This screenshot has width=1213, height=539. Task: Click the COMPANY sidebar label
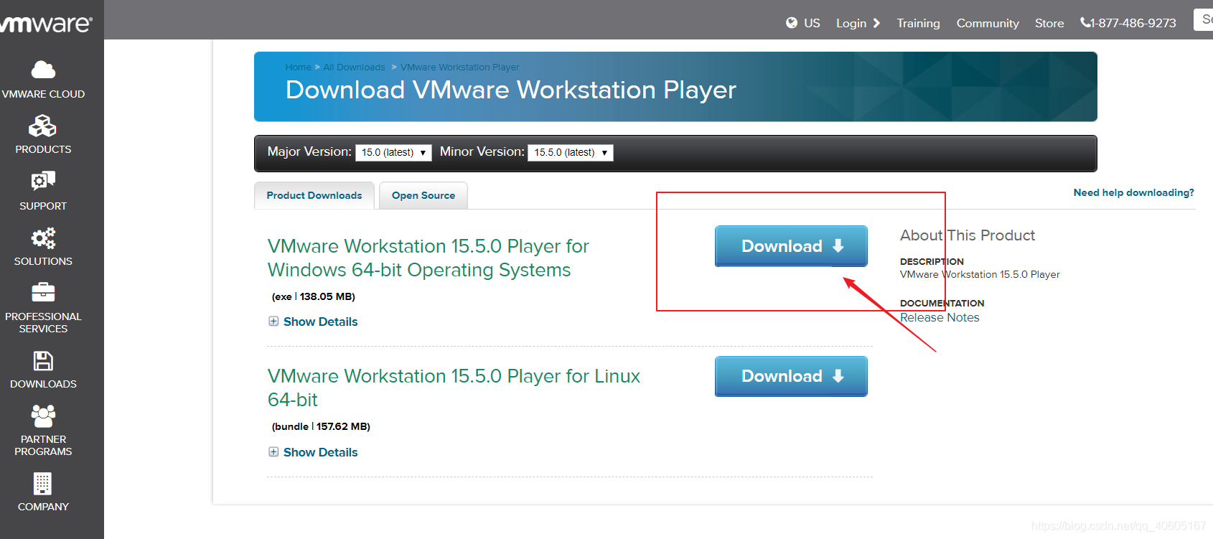click(x=43, y=507)
